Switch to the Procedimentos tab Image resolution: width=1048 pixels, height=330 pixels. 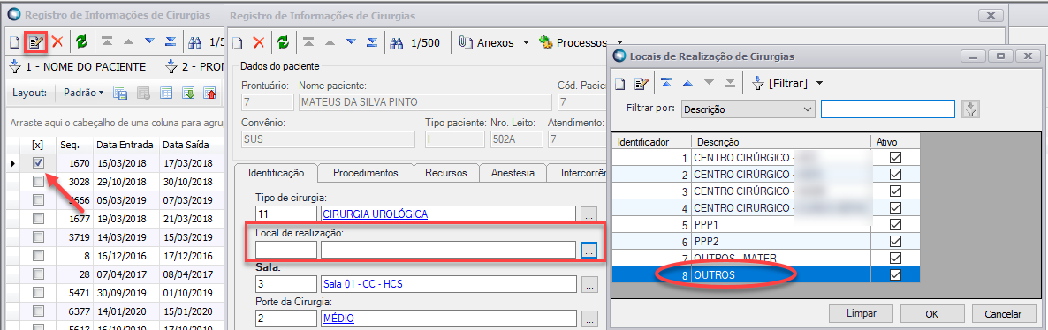click(366, 172)
